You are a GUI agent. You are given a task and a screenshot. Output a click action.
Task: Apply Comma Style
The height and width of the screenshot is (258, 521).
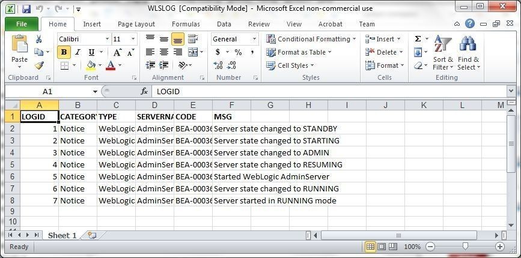[x=252, y=52]
